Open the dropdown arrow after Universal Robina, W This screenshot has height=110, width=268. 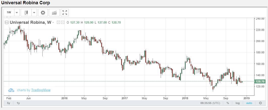[x=53, y=23]
